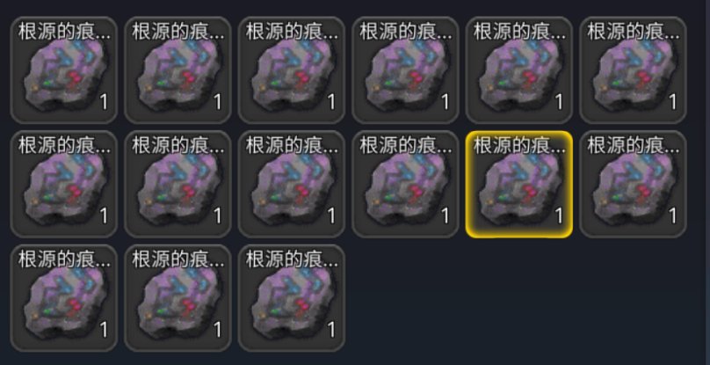Click quantity 1 on top-right 根源的痕 item
The width and height of the screenshot is (710, 365).
[673, 102]
